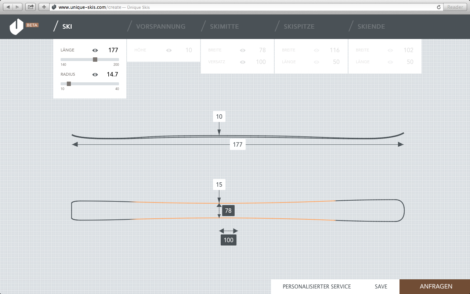The width and height of the screenshot is (470, 294).
Task: Open the Vorspannung tab
Action: click(x=160, y=26)
